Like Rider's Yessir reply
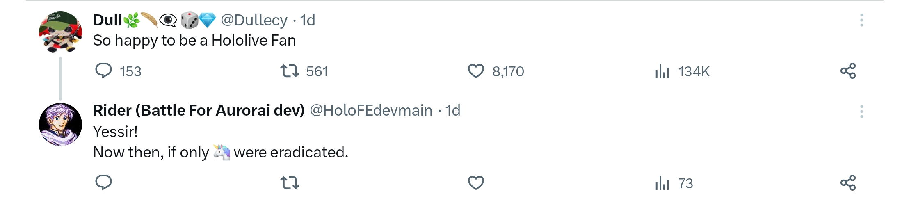The image size is (909, 203). click(476, 182)
